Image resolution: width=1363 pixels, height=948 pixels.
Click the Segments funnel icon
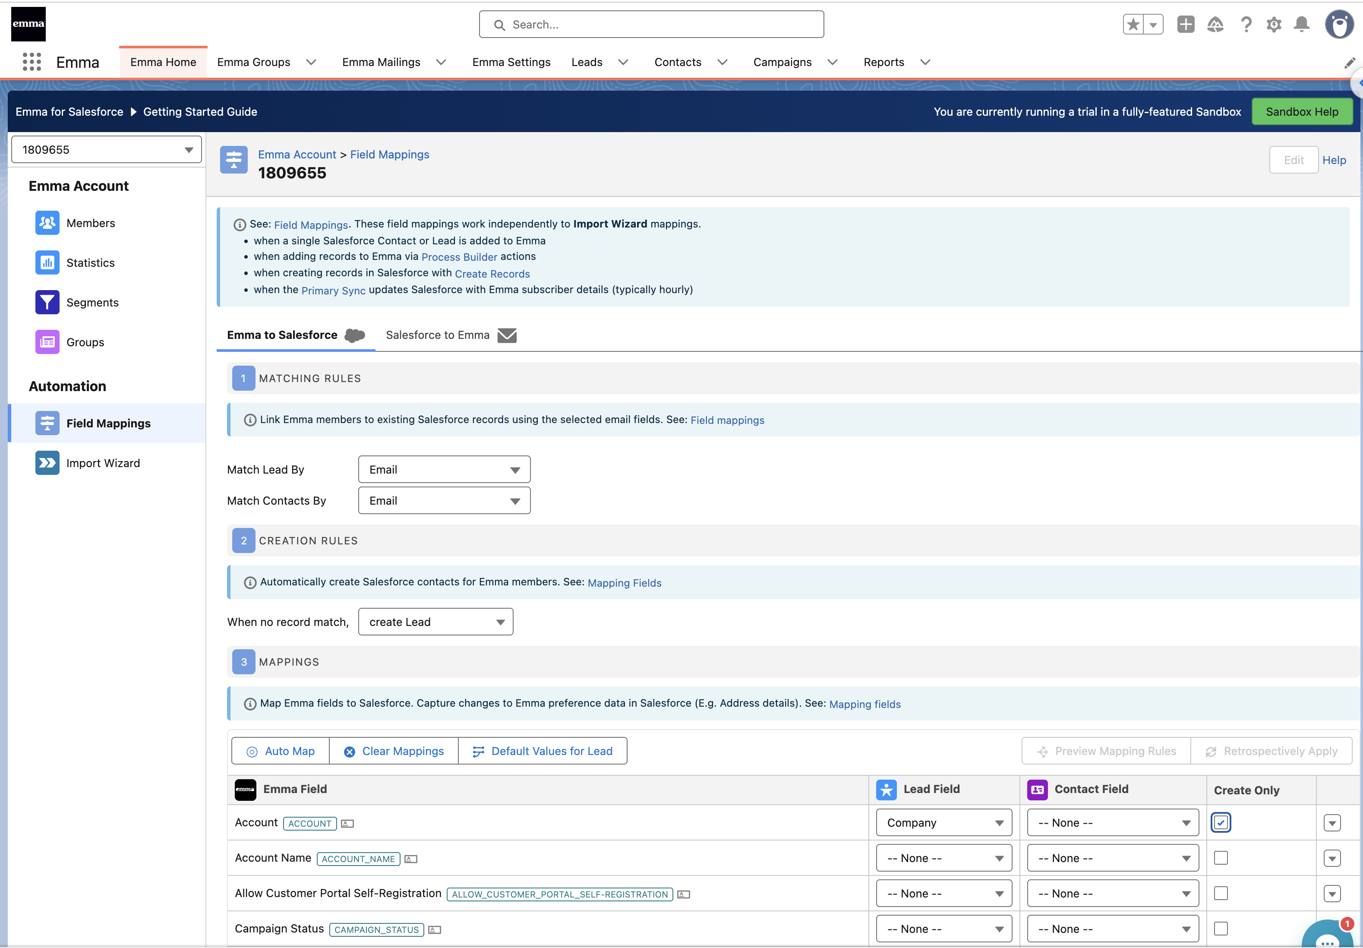pos(47,302)
